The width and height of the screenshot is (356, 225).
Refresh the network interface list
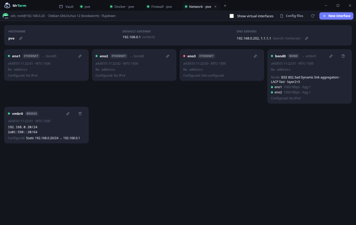(313, 16)
